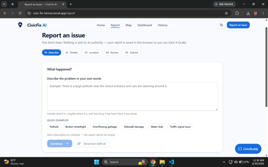
Task: Open Chrome from the taskbar
Action: [153, 162]
